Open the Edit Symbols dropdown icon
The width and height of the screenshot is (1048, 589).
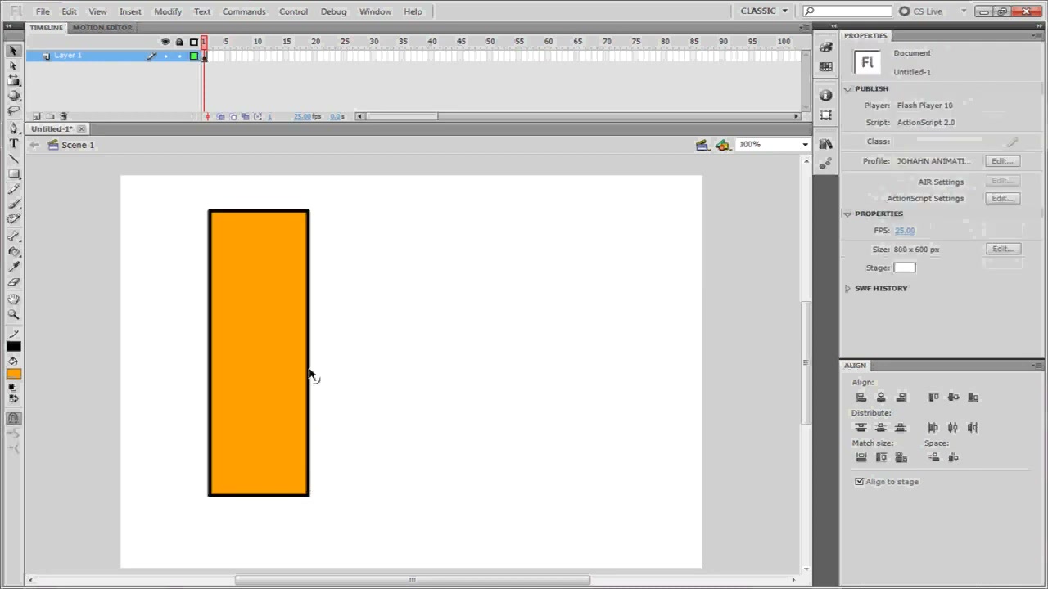[723, 145]
